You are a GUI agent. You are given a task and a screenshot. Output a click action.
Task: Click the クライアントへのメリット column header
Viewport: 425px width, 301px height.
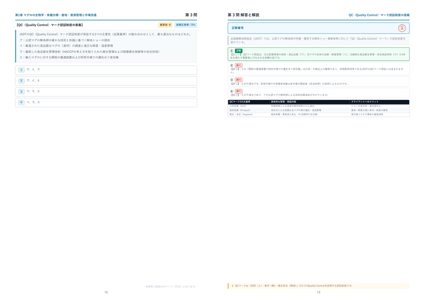(x=364, y=102)
